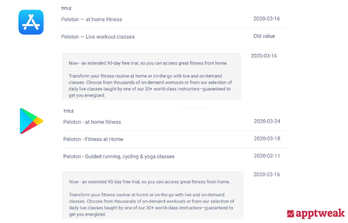Viewport: 348px width, 223px height.
Task: Click the 'Transform your fitness routine' paragraph in the Google Play description
Action: click(151, 205)
